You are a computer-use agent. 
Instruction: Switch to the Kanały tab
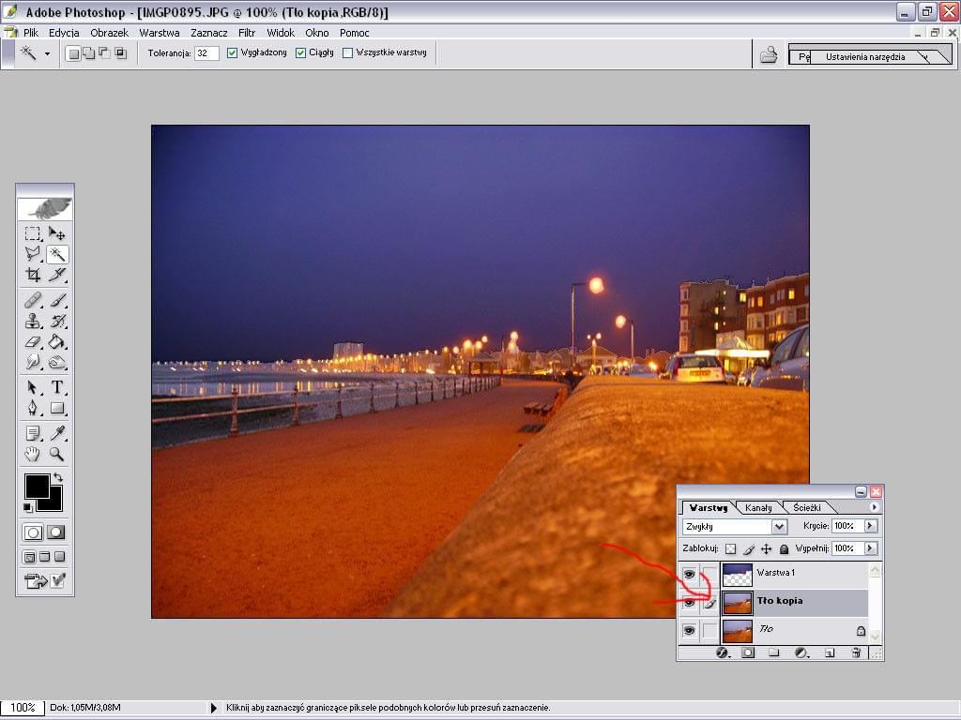pos(758,507)
